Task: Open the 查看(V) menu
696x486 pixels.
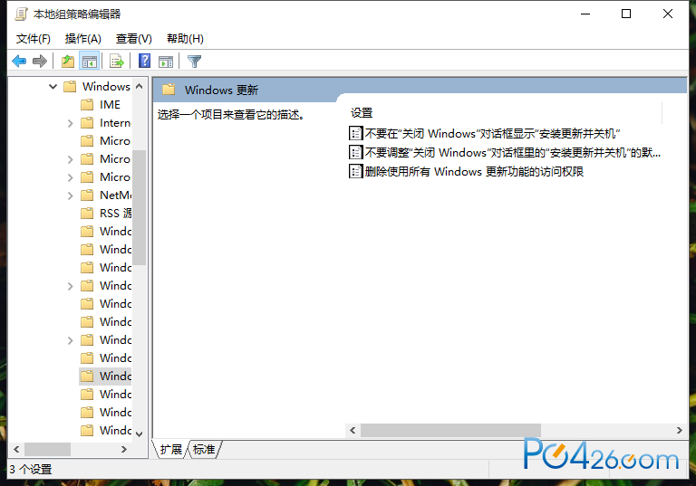Action: click(133, 39)
